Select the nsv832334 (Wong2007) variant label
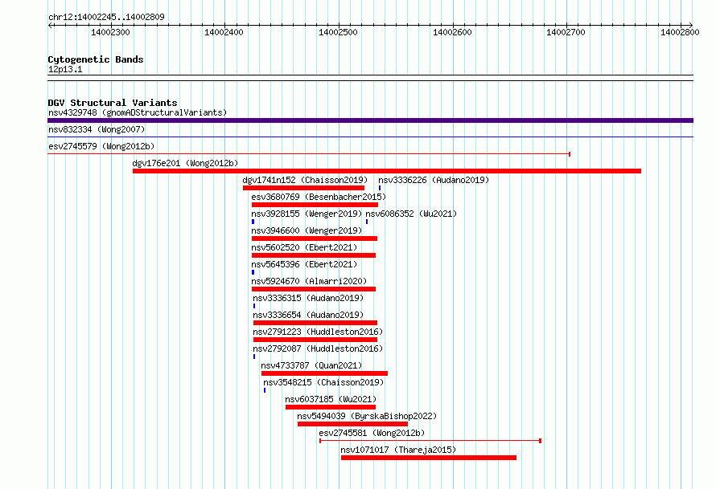 click(x=97, y=129)
